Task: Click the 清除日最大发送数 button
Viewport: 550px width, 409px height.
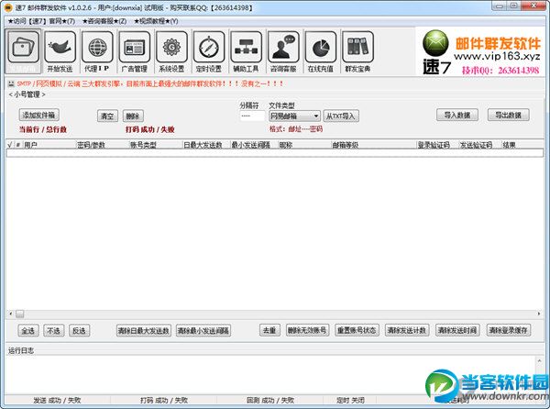Action: point(144,330)
